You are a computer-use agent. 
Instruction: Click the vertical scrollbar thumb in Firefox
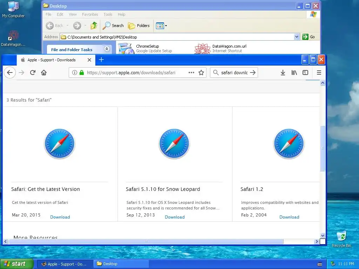pyautogui.click(x=323, y=148)
